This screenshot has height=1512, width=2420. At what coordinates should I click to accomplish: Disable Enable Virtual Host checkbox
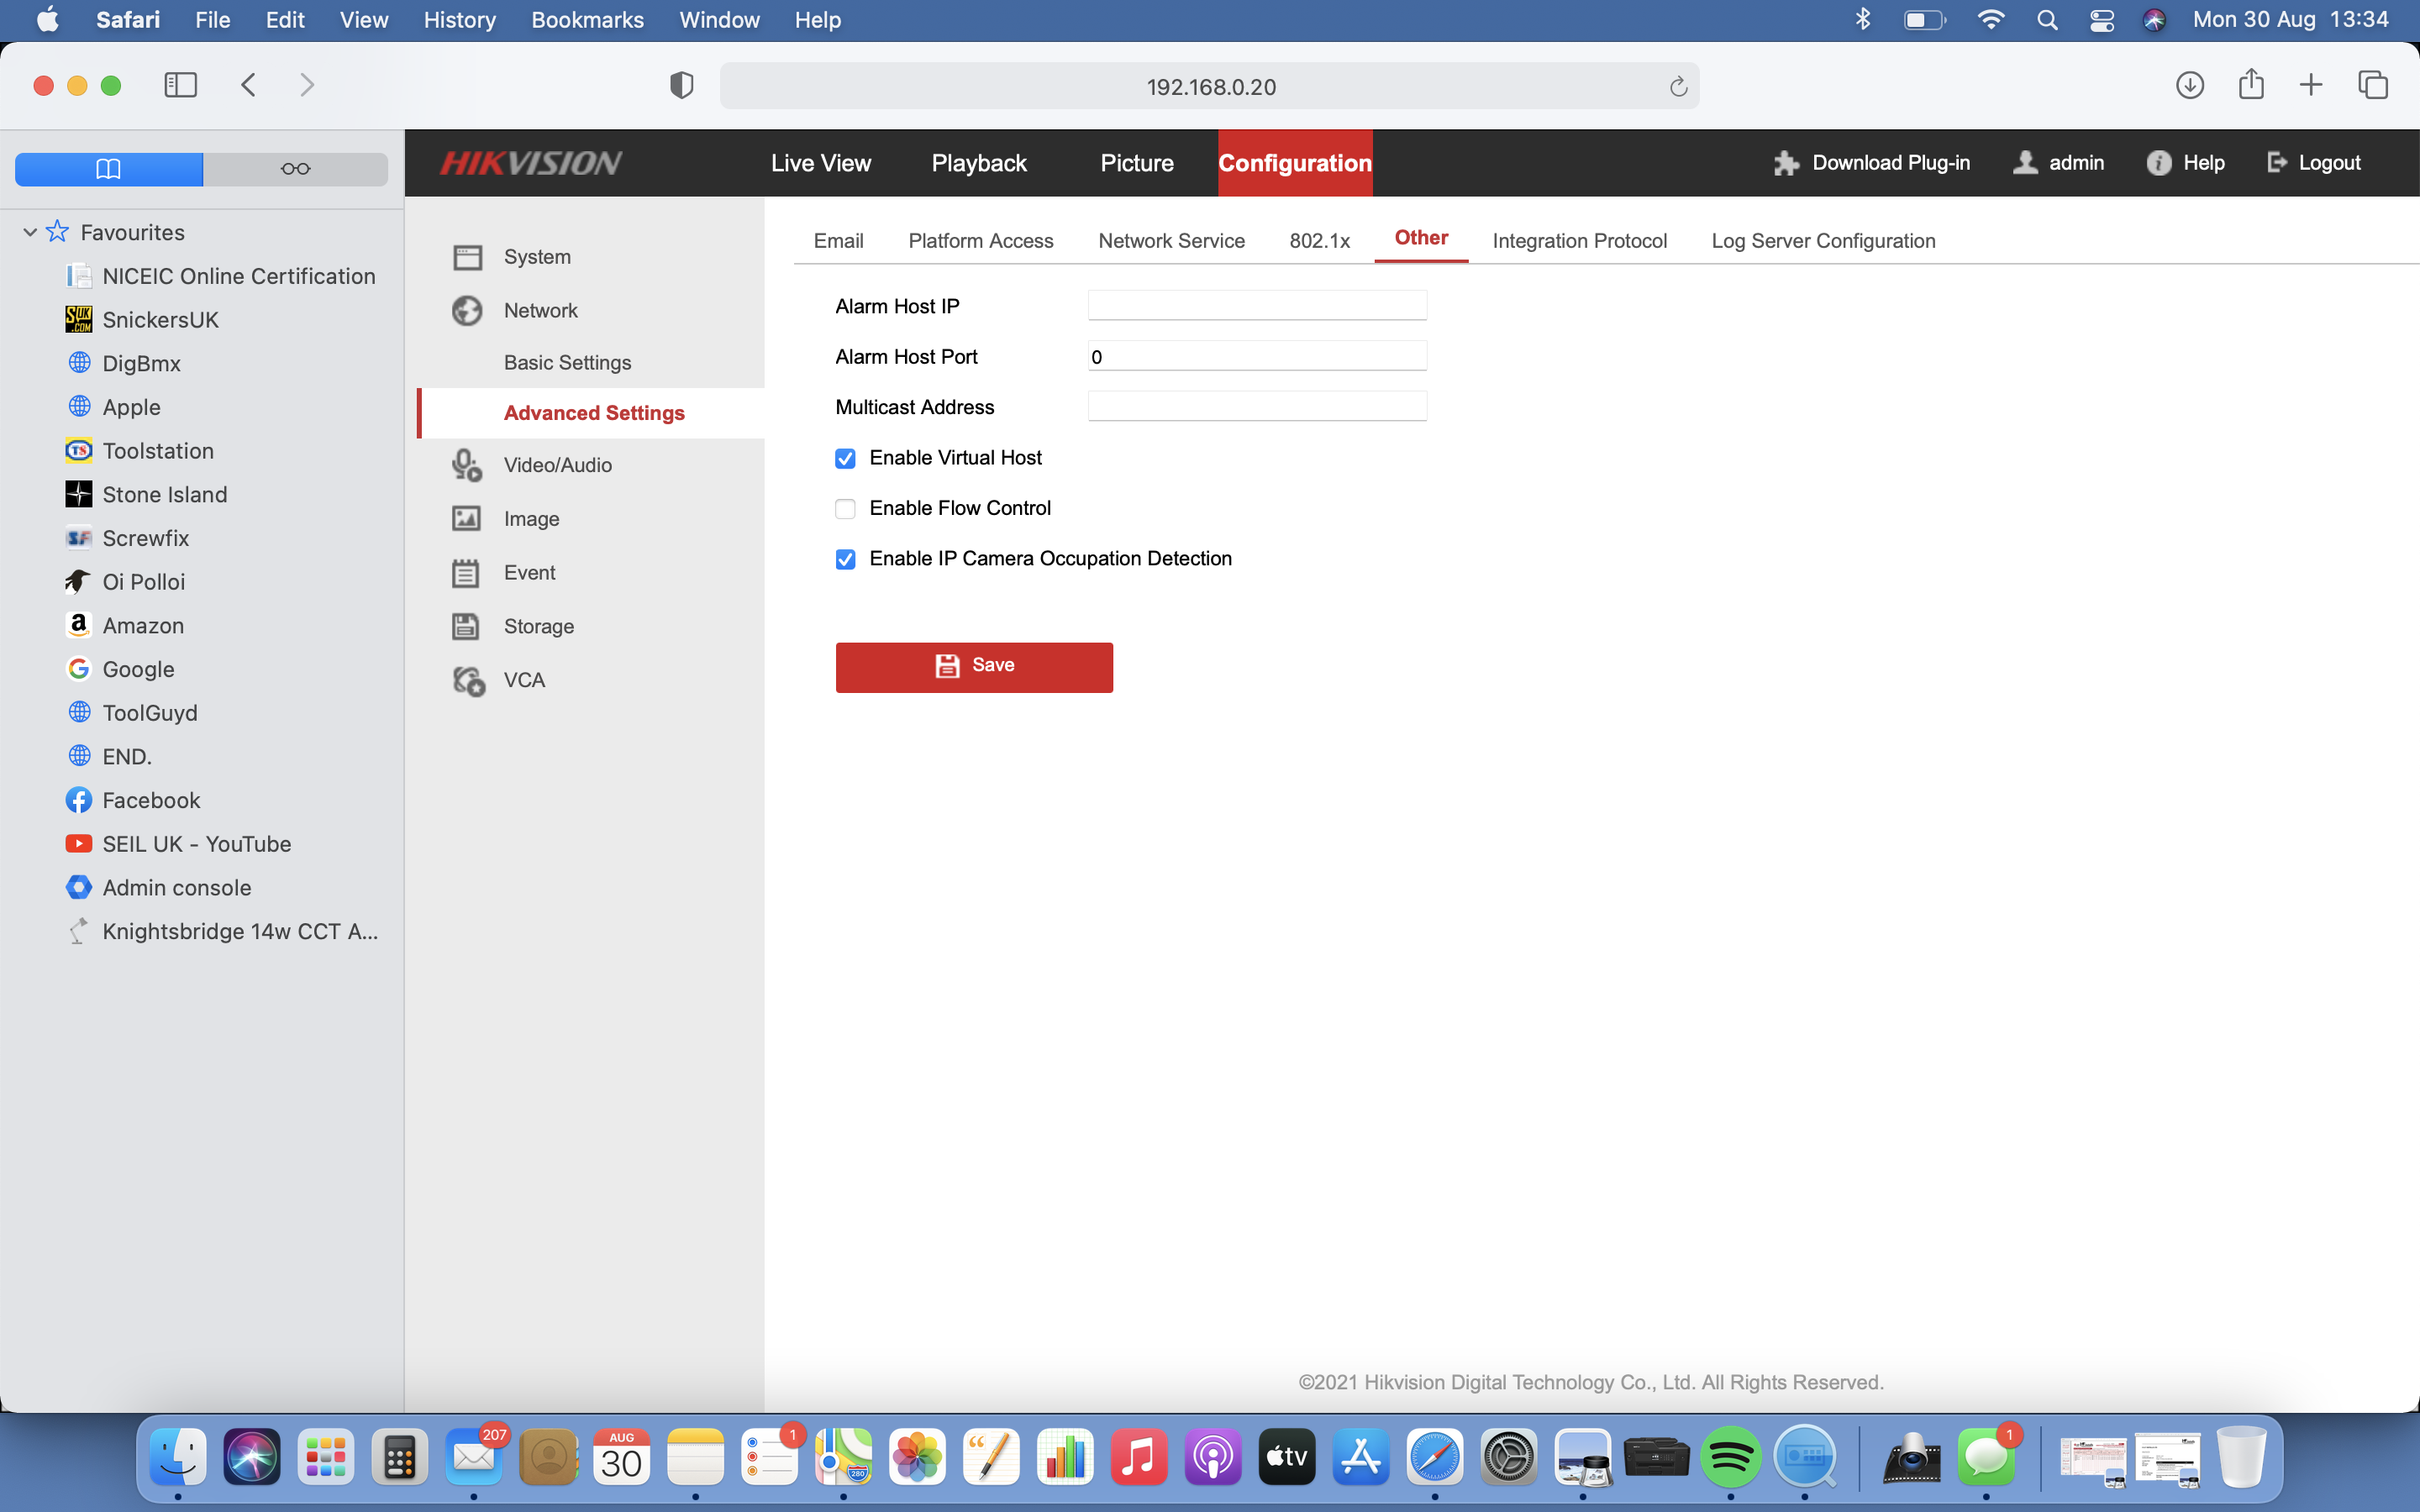click(x=845, y=458)
